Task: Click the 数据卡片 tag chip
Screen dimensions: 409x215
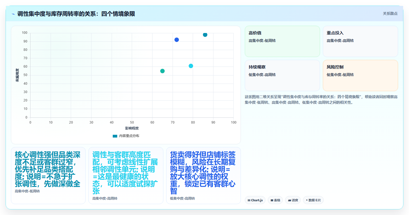Action: click(313, 200)
